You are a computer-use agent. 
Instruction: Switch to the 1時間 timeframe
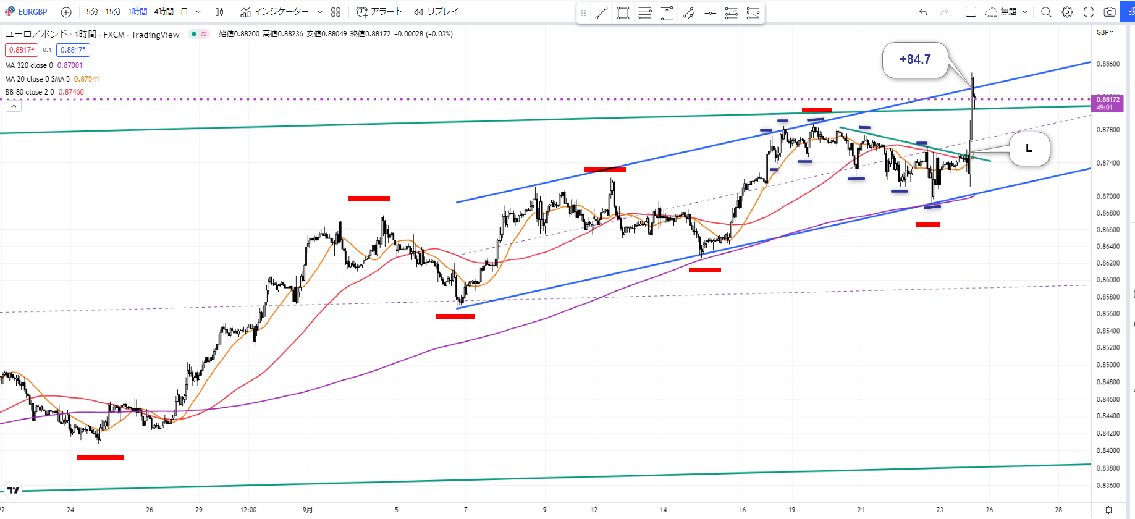tap(138, 12)
